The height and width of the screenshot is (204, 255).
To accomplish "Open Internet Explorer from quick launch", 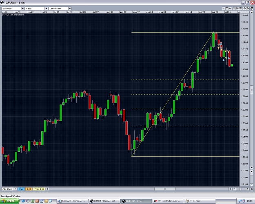I will pyautogui.click(x=23, y=201).
